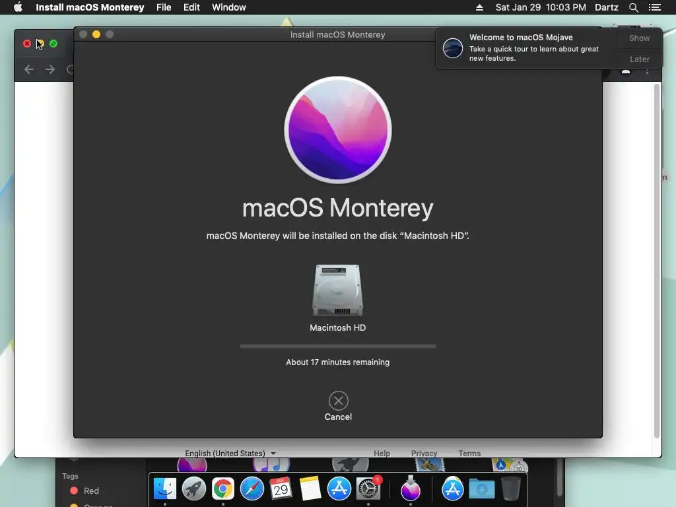
Task: Open Notification Center list icon
Action: (x=654, y=7)
